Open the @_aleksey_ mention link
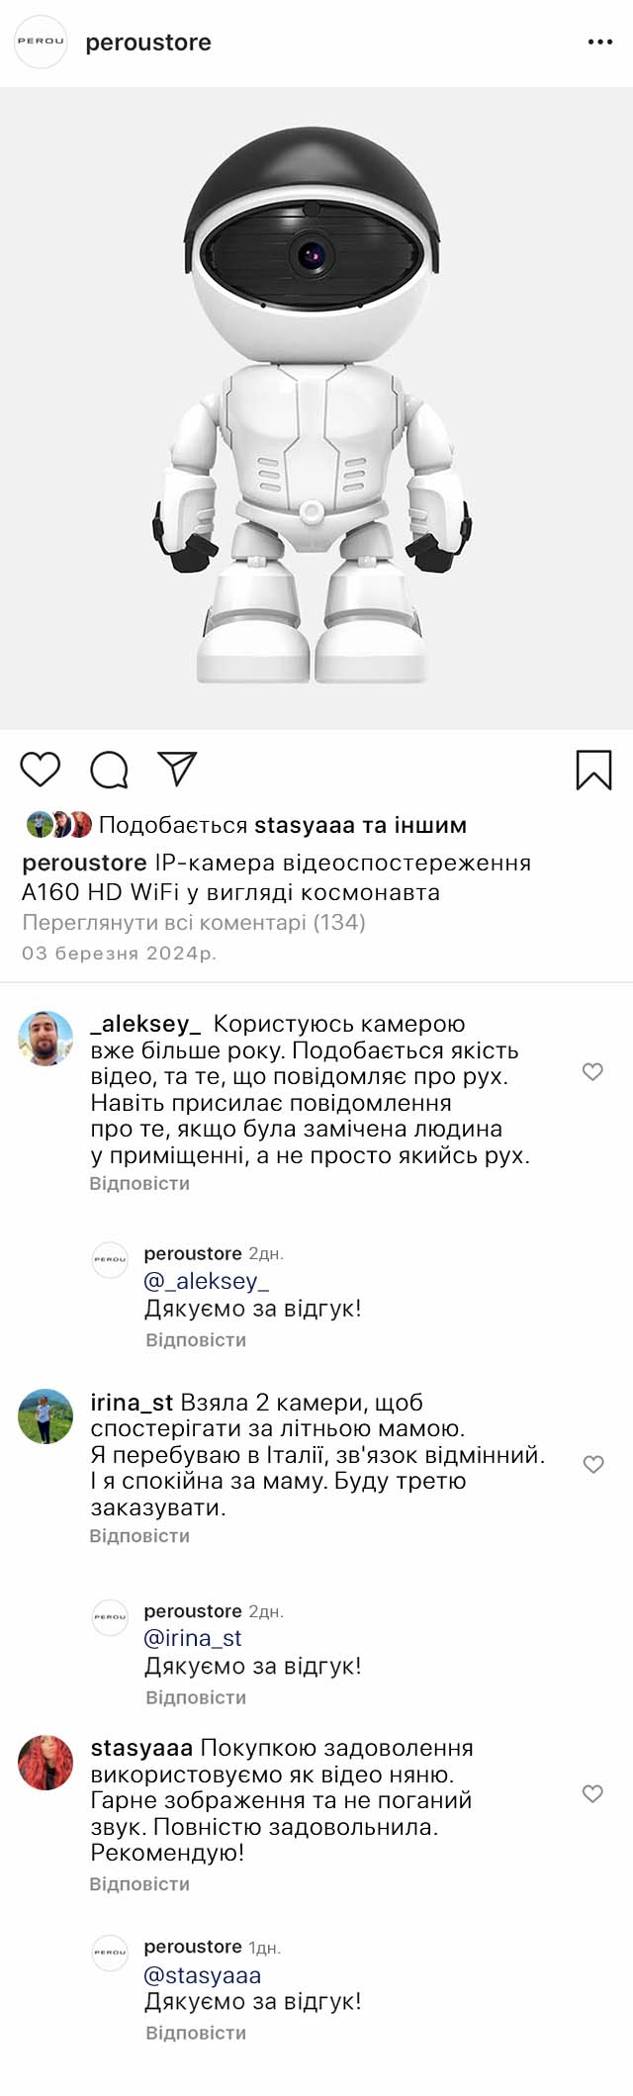 207,1281
